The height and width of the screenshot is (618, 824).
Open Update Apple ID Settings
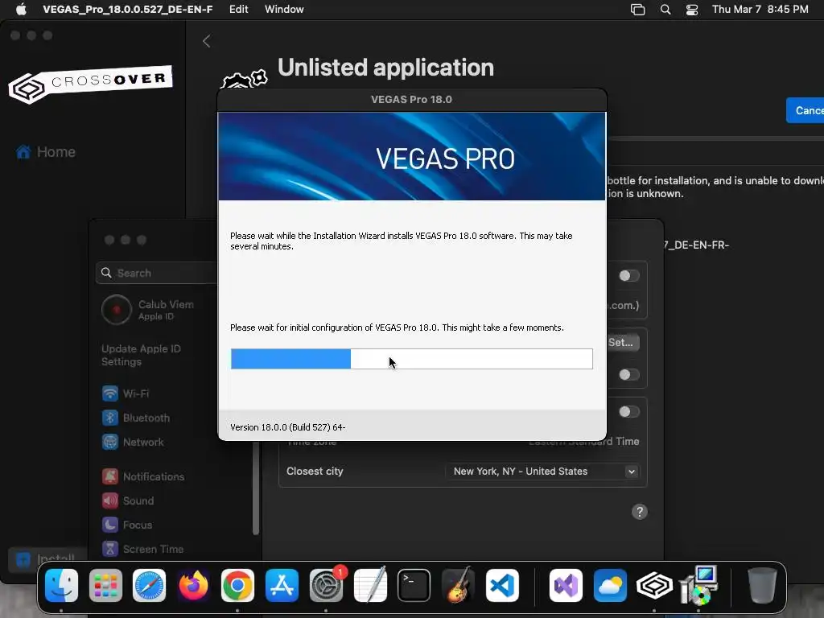(141, 355)
